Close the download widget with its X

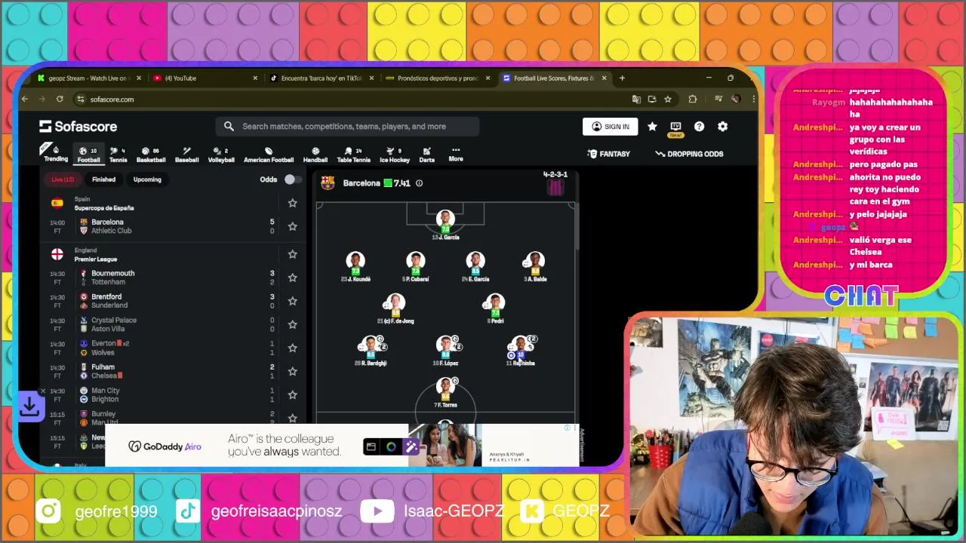click(43, 391)
